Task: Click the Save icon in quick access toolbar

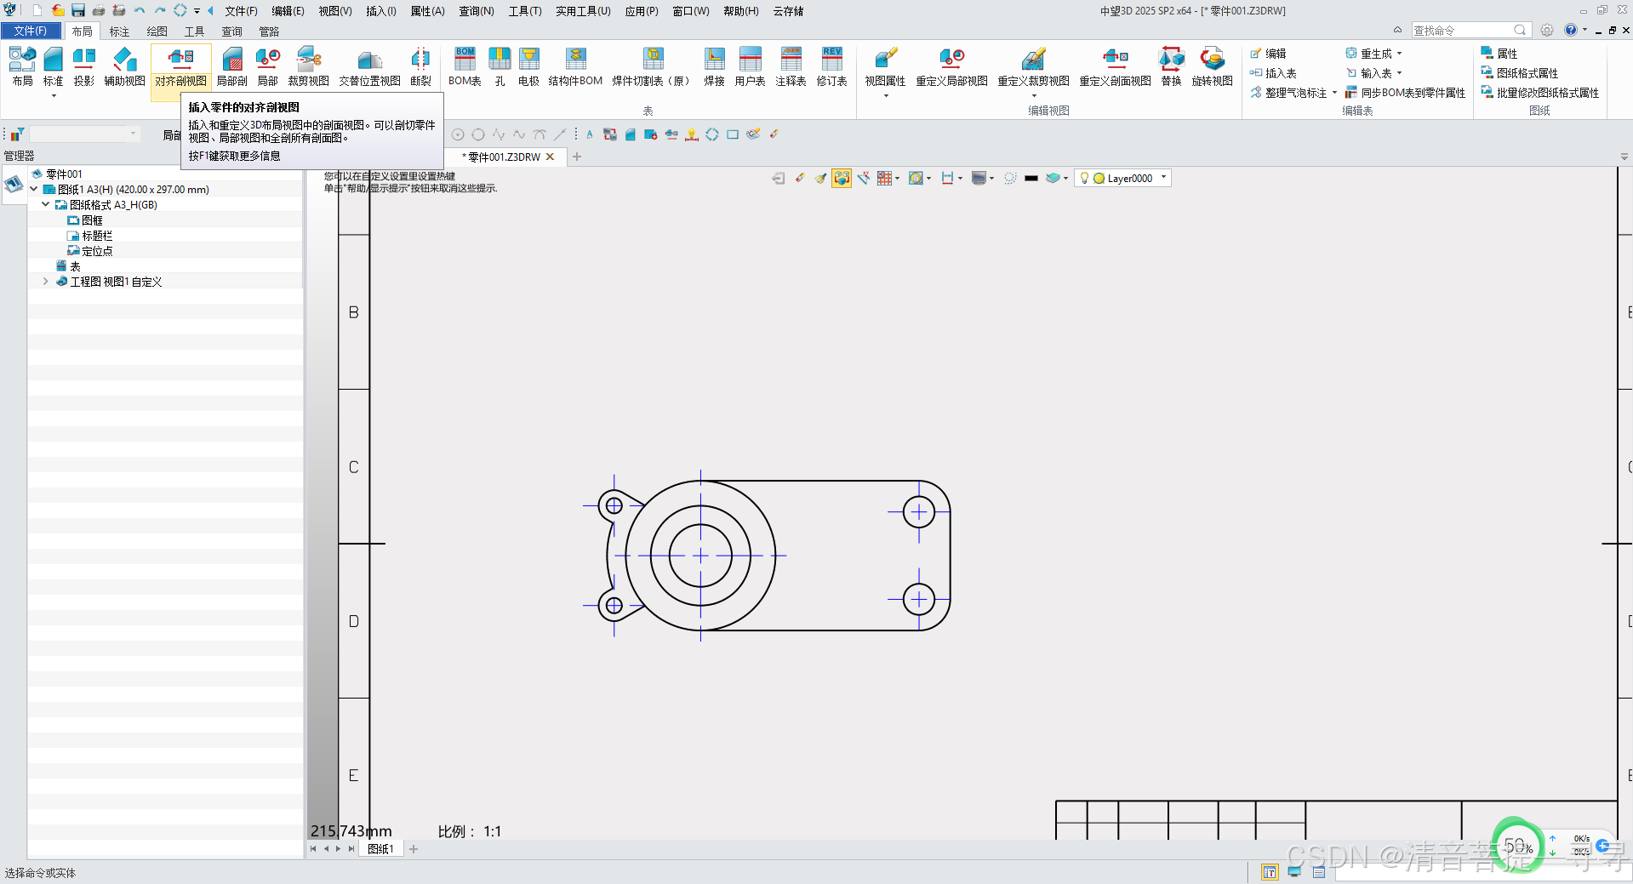Action: coord(78,10)
